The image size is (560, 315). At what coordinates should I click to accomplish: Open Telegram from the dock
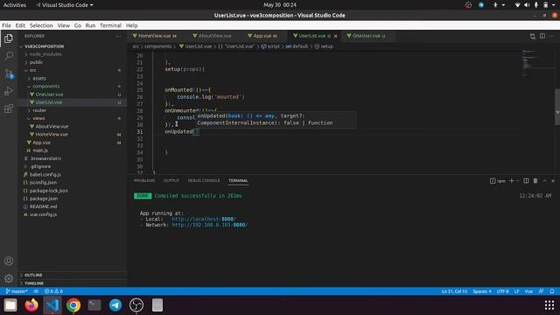point(115,305)
